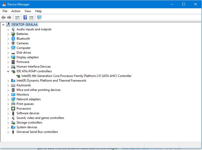
Task: Click the Batteries category icon
Action: tap(13, 34)
